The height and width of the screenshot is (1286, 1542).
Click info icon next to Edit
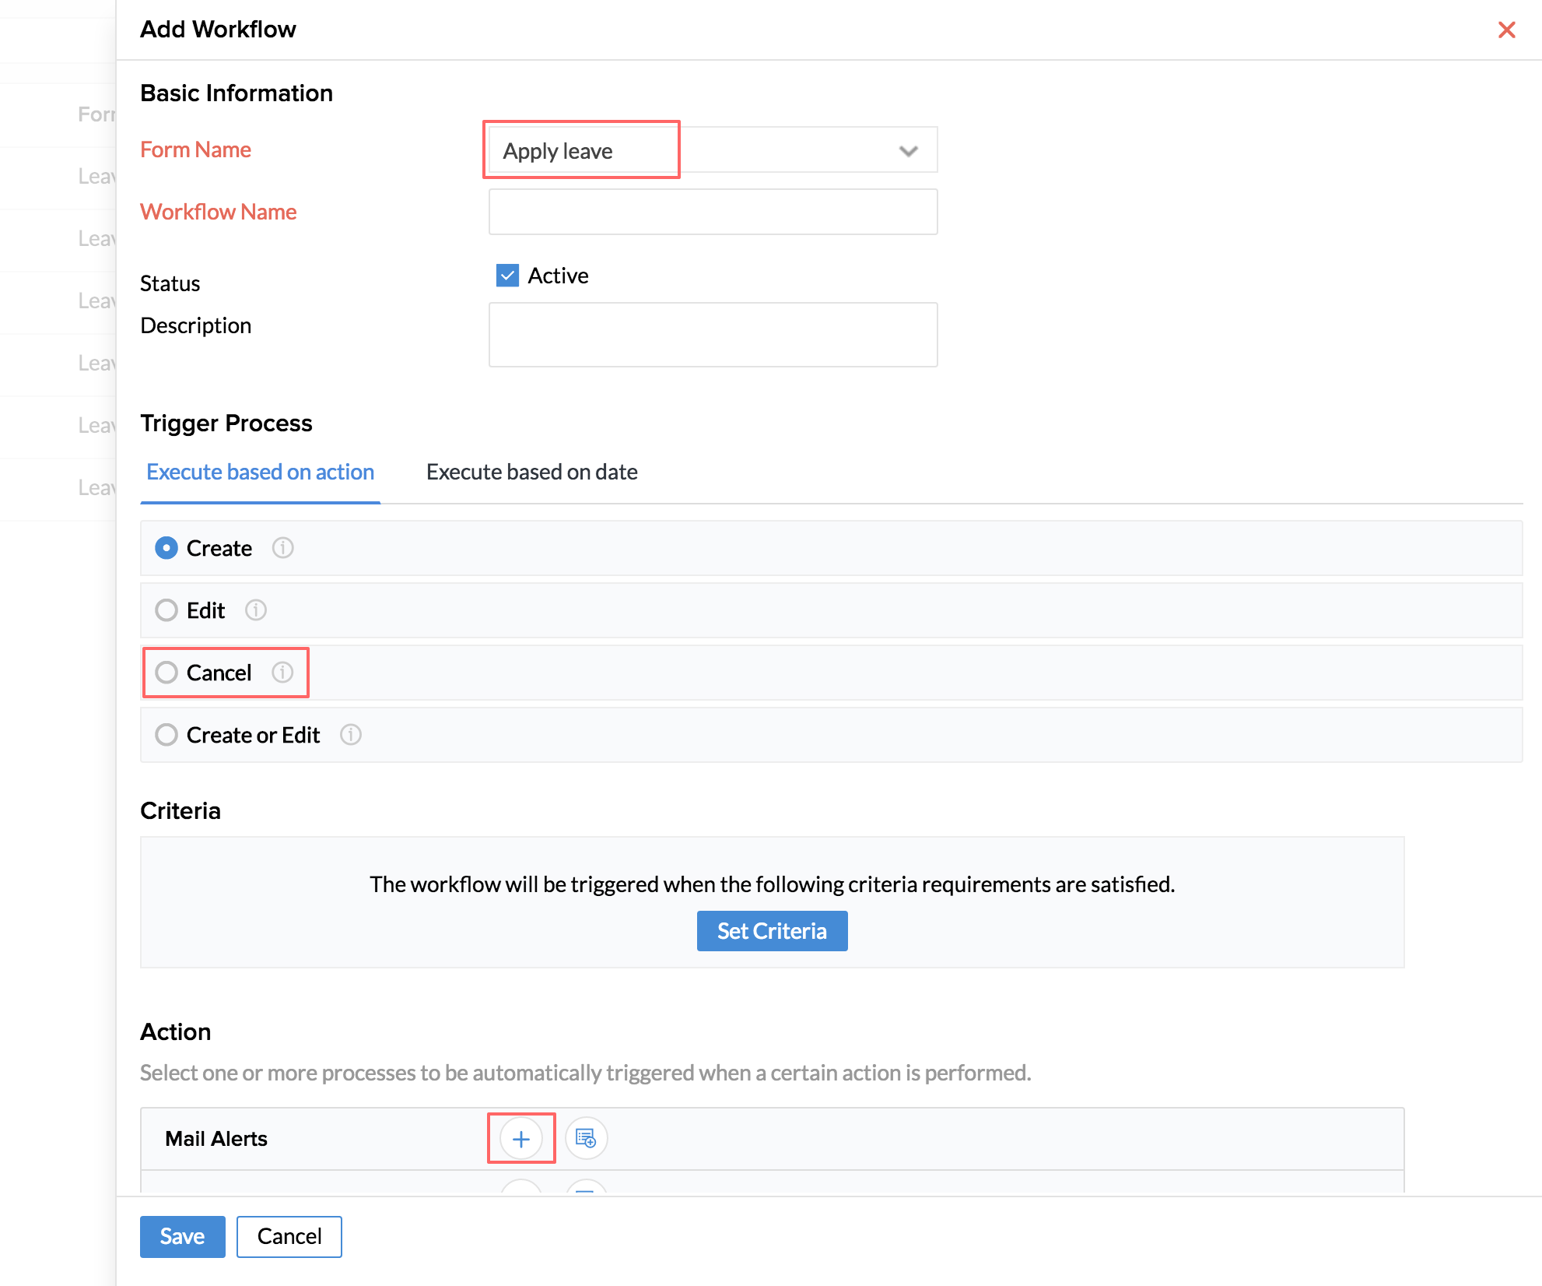coord(256,610)
